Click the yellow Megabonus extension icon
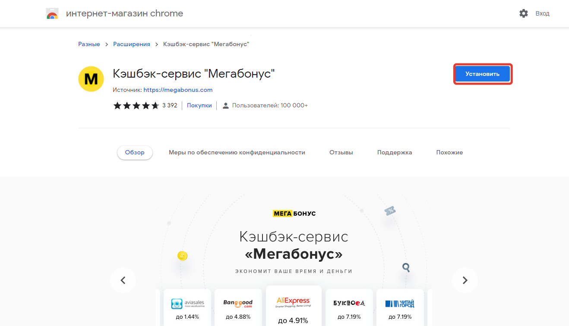 click(x=91, y=79)
